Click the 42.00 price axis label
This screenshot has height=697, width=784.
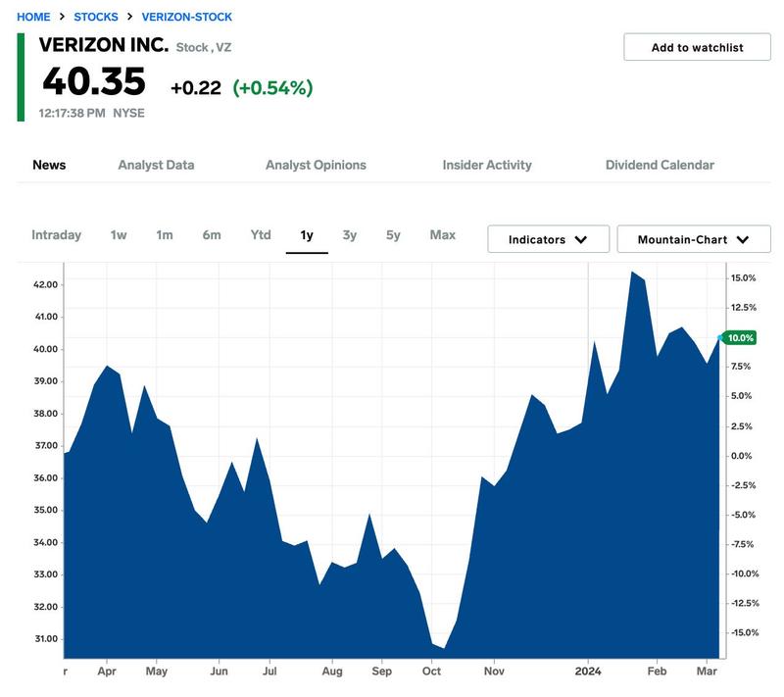point(45,284)
